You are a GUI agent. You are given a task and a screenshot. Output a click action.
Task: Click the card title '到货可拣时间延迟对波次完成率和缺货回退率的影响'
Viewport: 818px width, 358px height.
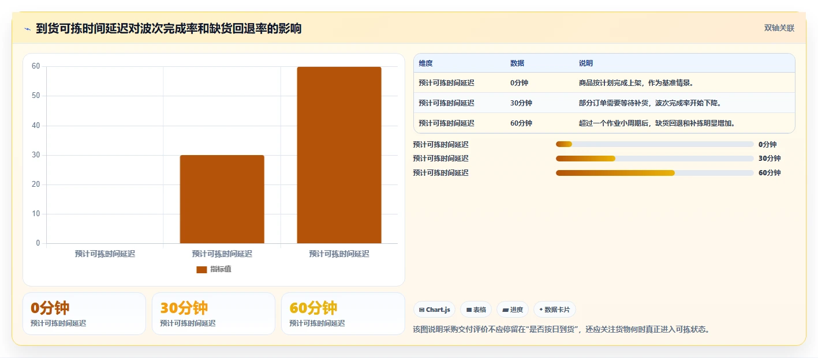(169, 28)
